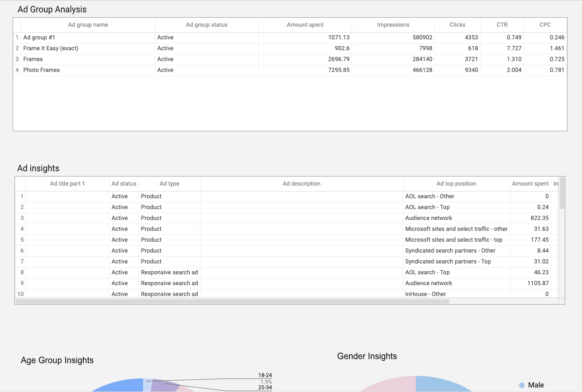
Task: Click impressions value 284140
Action: click(423, 59)
